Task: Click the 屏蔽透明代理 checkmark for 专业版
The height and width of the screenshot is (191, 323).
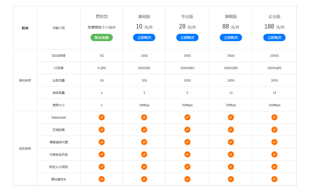Action: coord(187,142)
